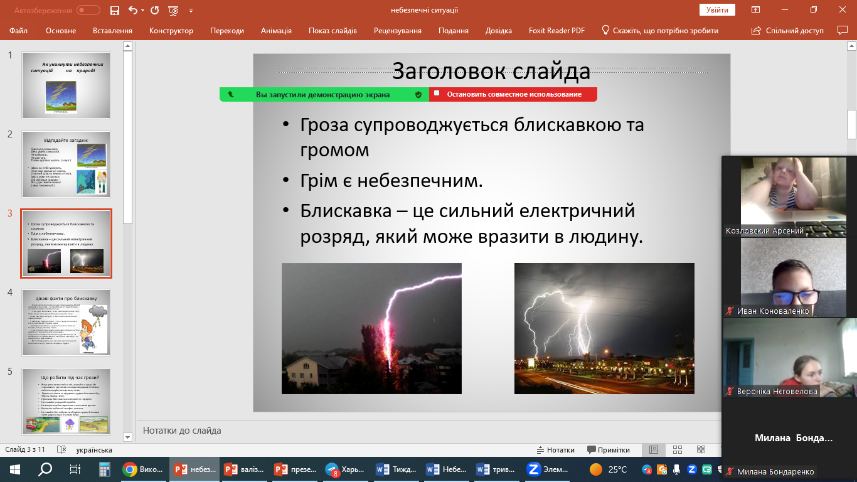Open the comments speech-bubble icon in ribbon

pos(843,30)
